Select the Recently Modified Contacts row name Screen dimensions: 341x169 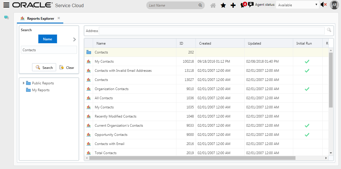[115, 116]
